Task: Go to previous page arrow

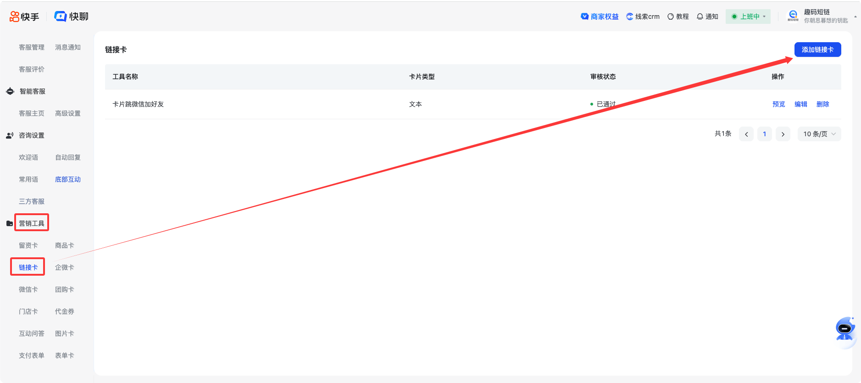Action: pos(746,134)
